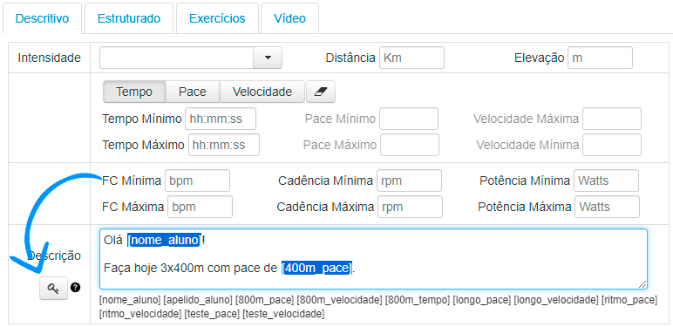Open the Intensidade dropdown arrow
This screenshot has height=327, width=673.
tap(268, 58)
